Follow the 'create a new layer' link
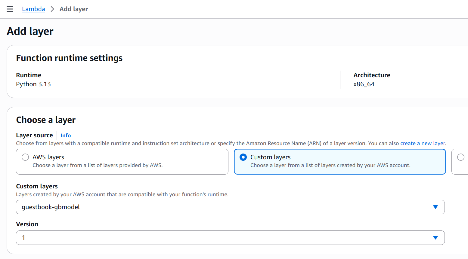The width and height of the screenshot is (468, 259). pyautogui.click(x=423, y=143)
